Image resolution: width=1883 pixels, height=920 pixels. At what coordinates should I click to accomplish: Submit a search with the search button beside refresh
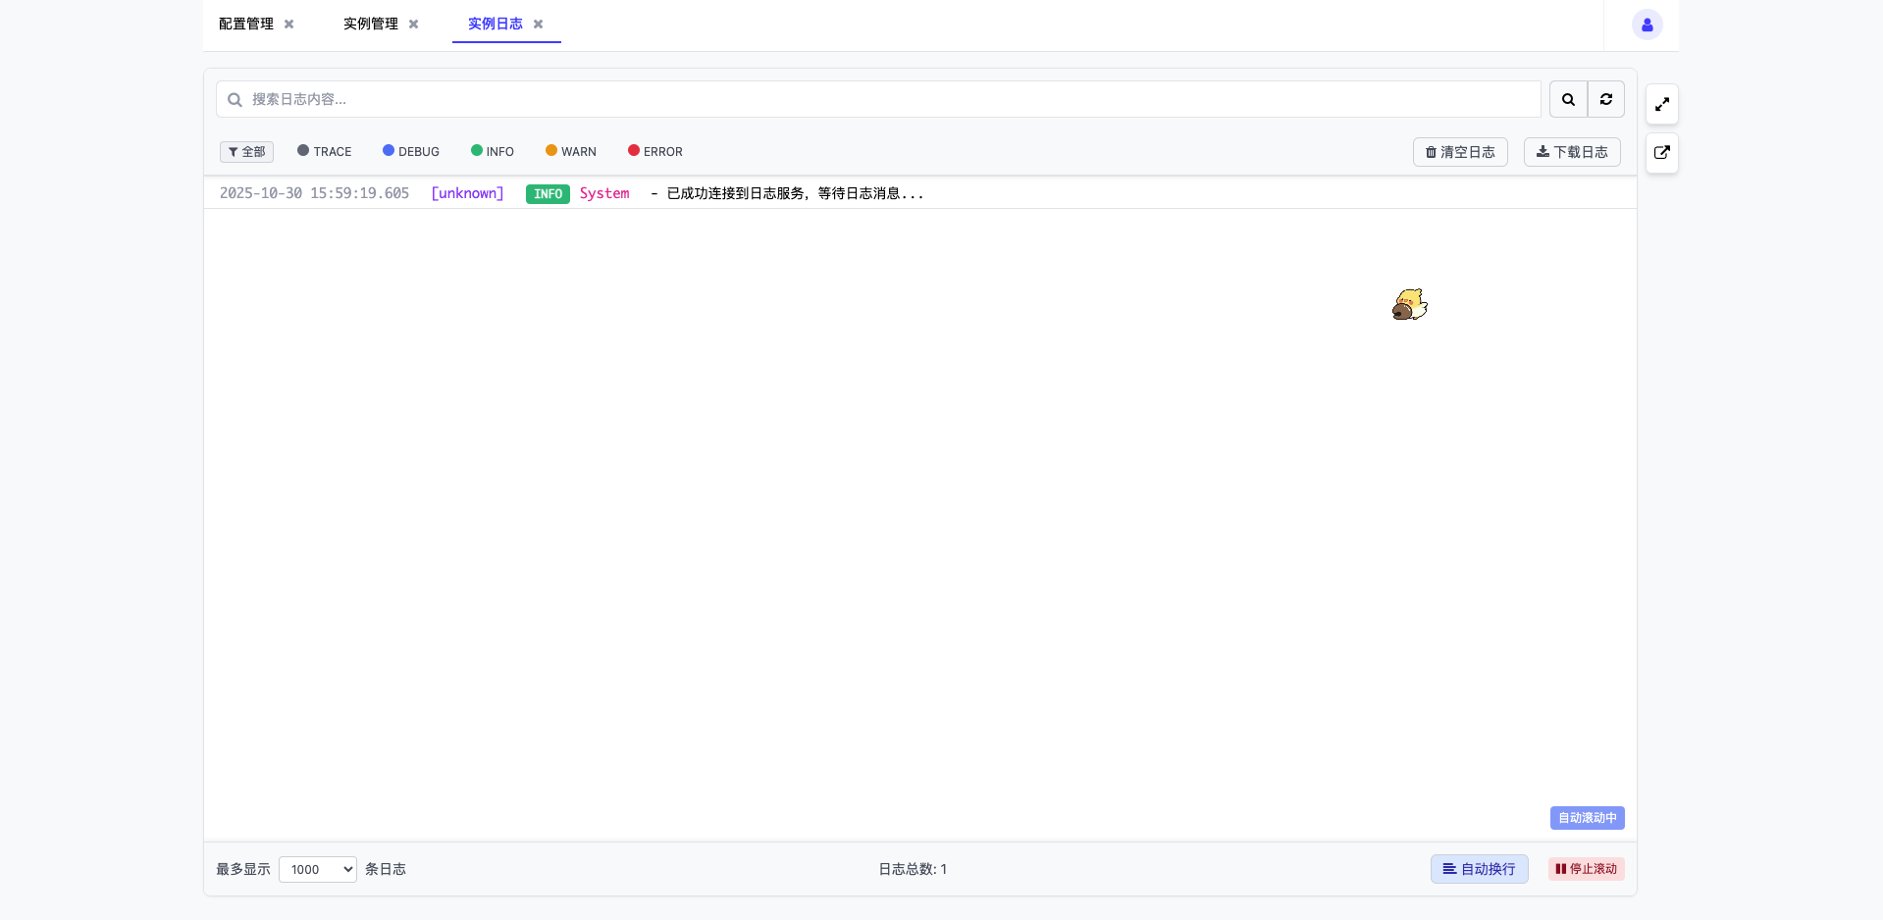(x=1567, y=99)
